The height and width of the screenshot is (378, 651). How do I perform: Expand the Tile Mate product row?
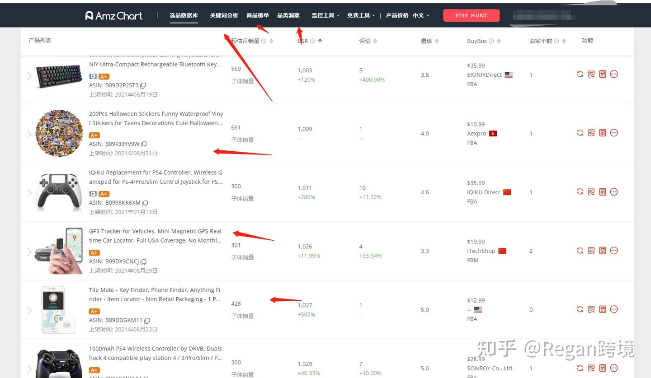pyautogui.click(x=29, y=310)
